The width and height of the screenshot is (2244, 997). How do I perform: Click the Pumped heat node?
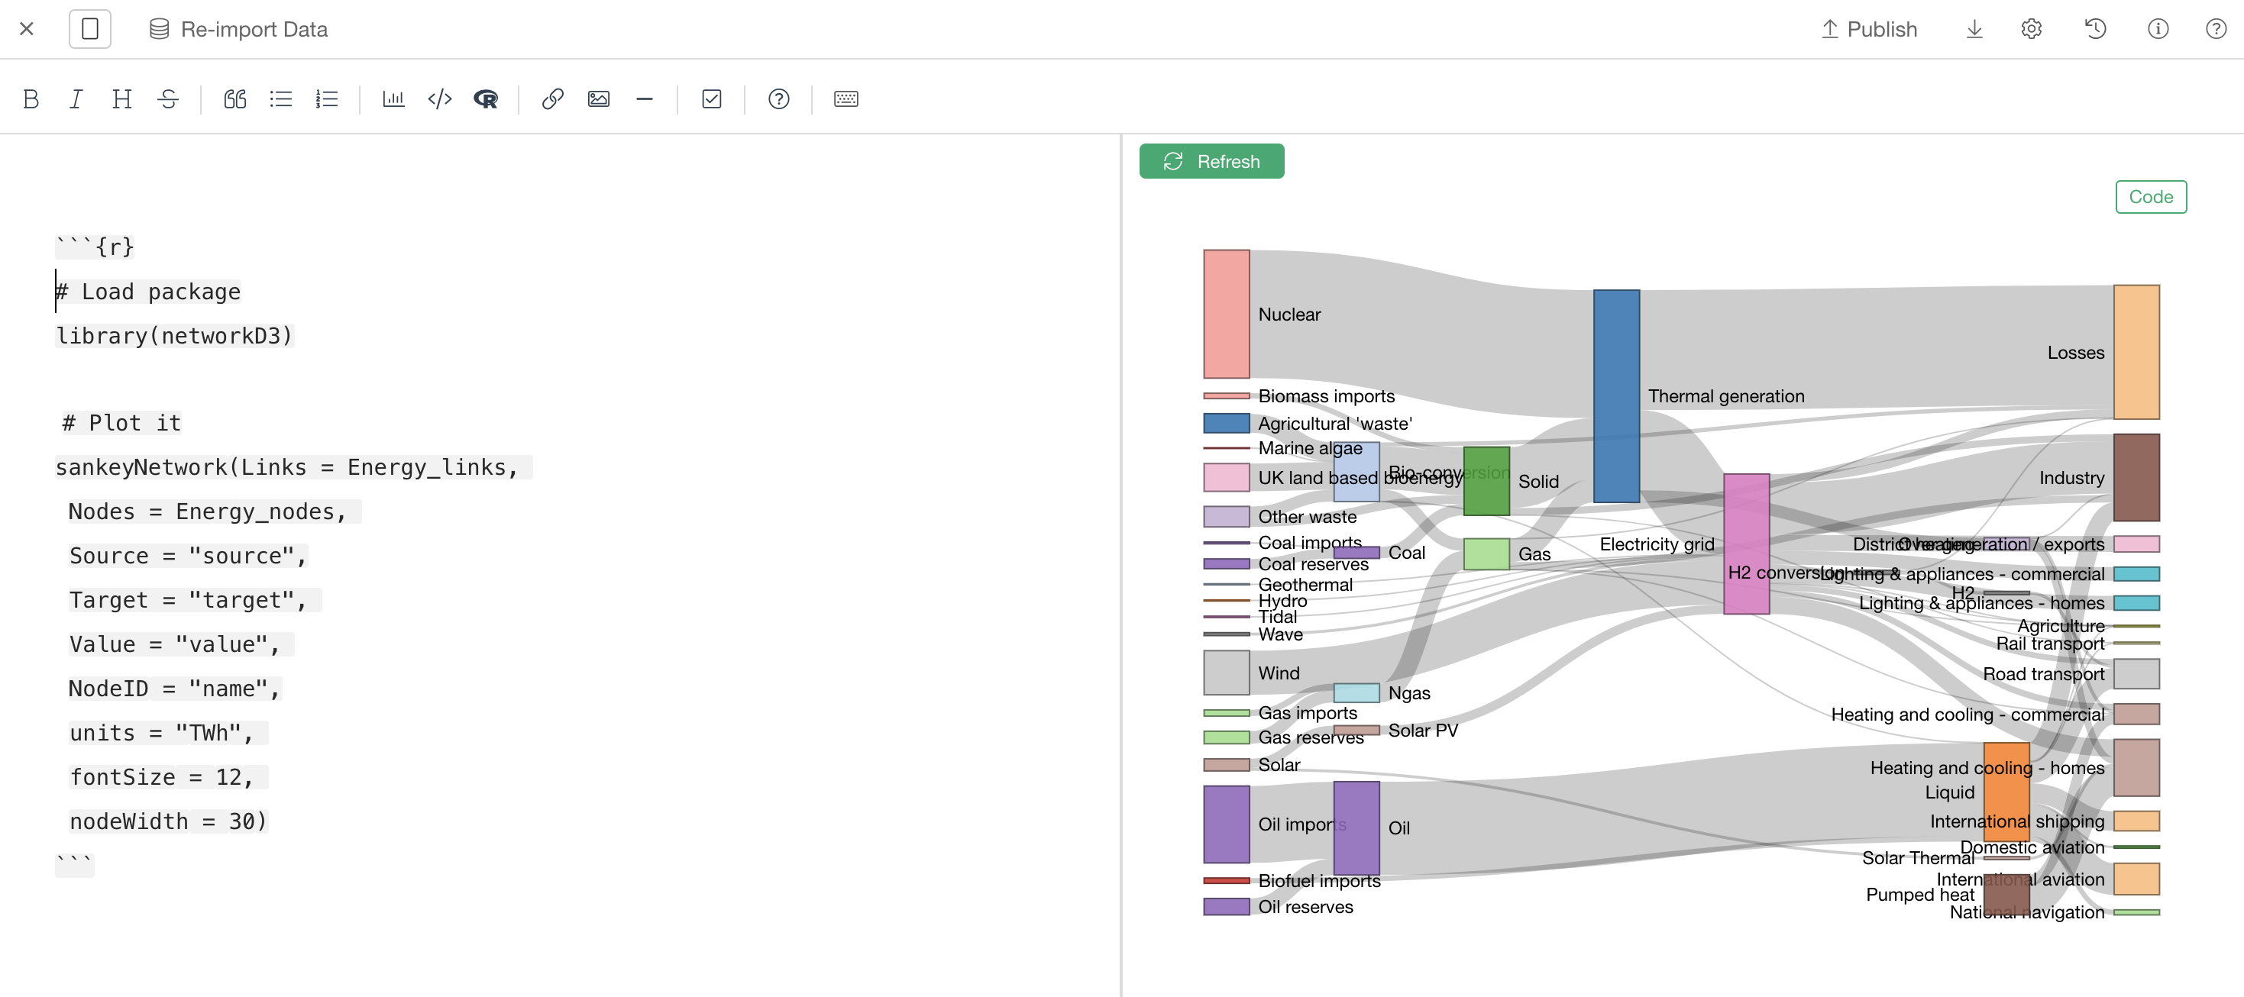click(2007, 894)
